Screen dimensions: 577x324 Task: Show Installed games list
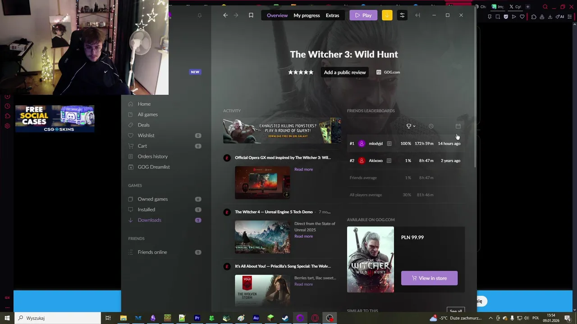(146, 209)
